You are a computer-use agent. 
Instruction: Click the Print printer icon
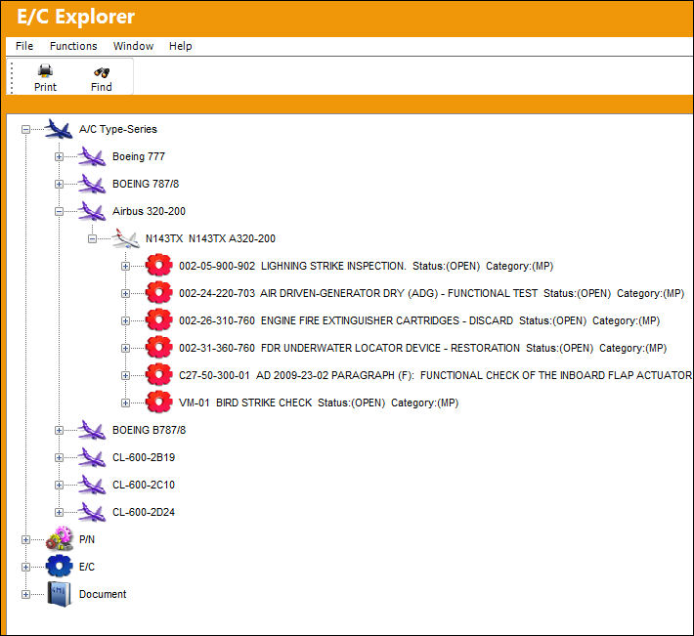tap(45, 70)
